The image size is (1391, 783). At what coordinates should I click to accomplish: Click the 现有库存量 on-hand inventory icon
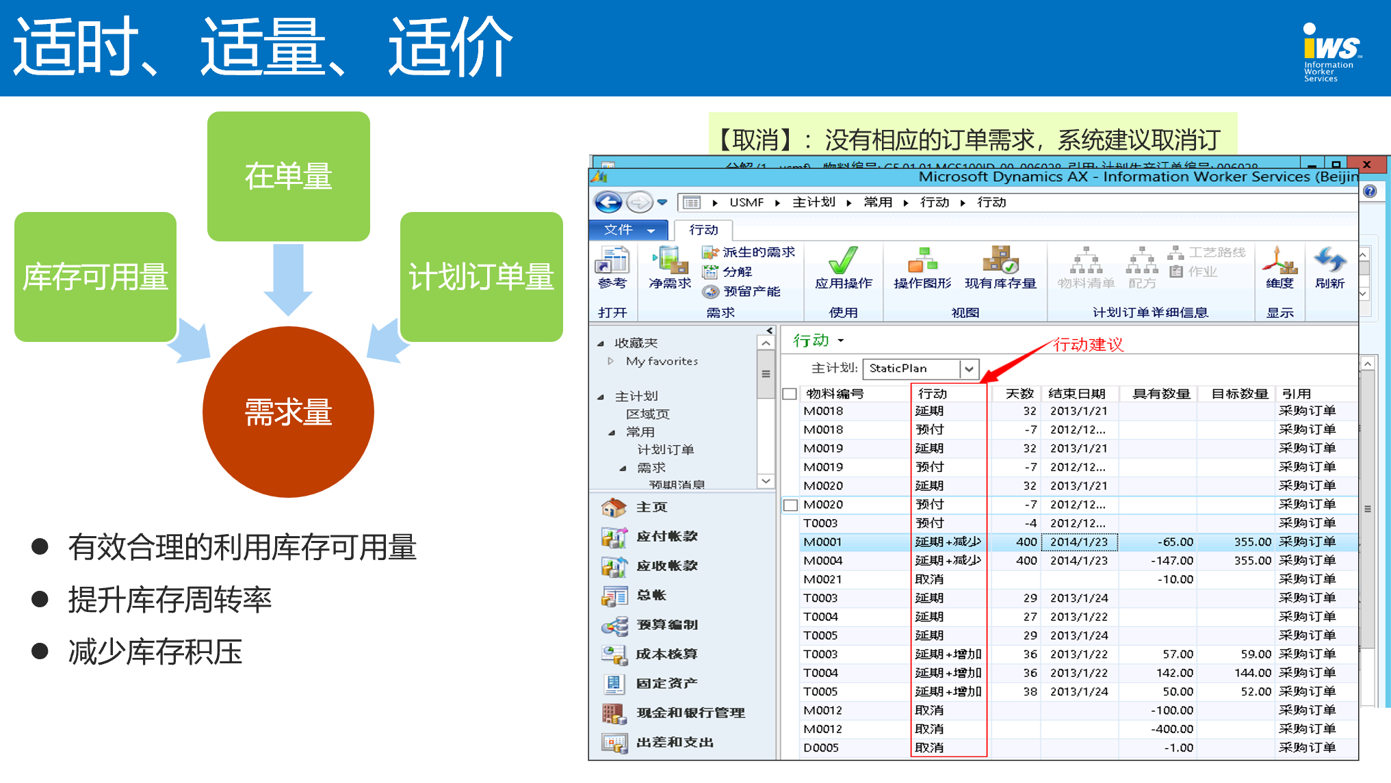click(1000, 267)
